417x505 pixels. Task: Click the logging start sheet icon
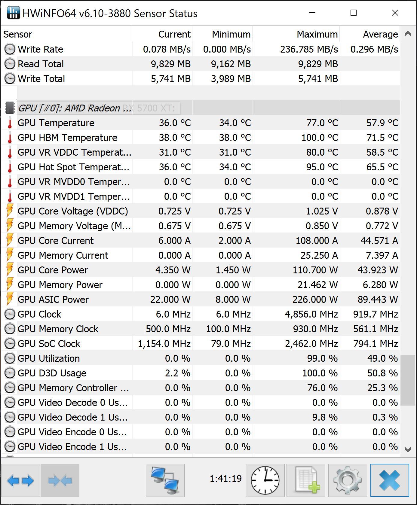click(x=306, y=480)
